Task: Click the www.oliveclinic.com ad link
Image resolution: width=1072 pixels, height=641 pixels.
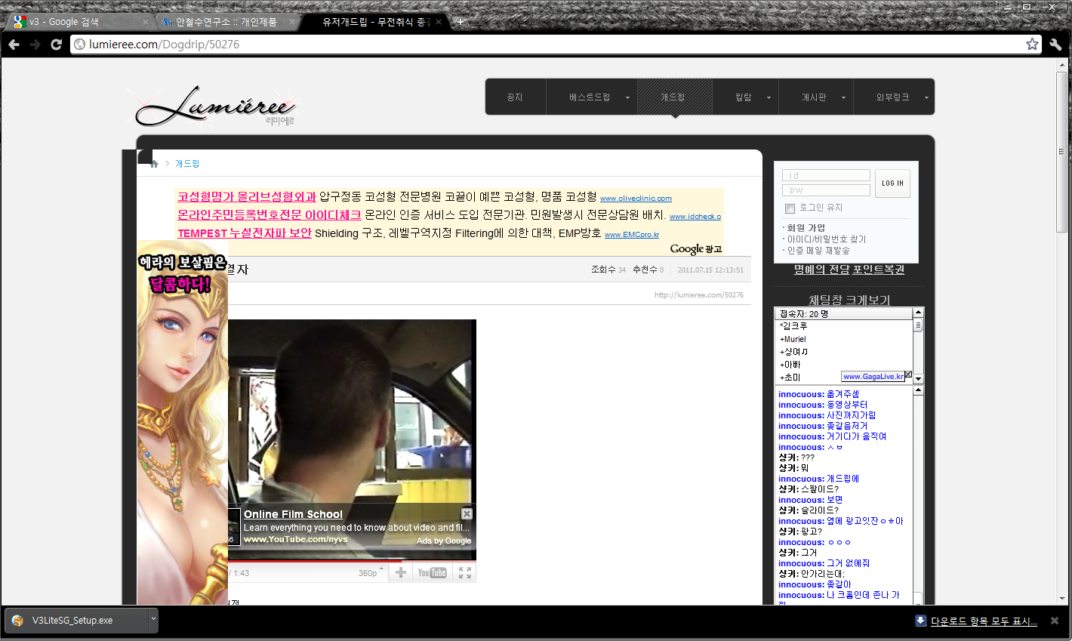Action: click(636, 199)
